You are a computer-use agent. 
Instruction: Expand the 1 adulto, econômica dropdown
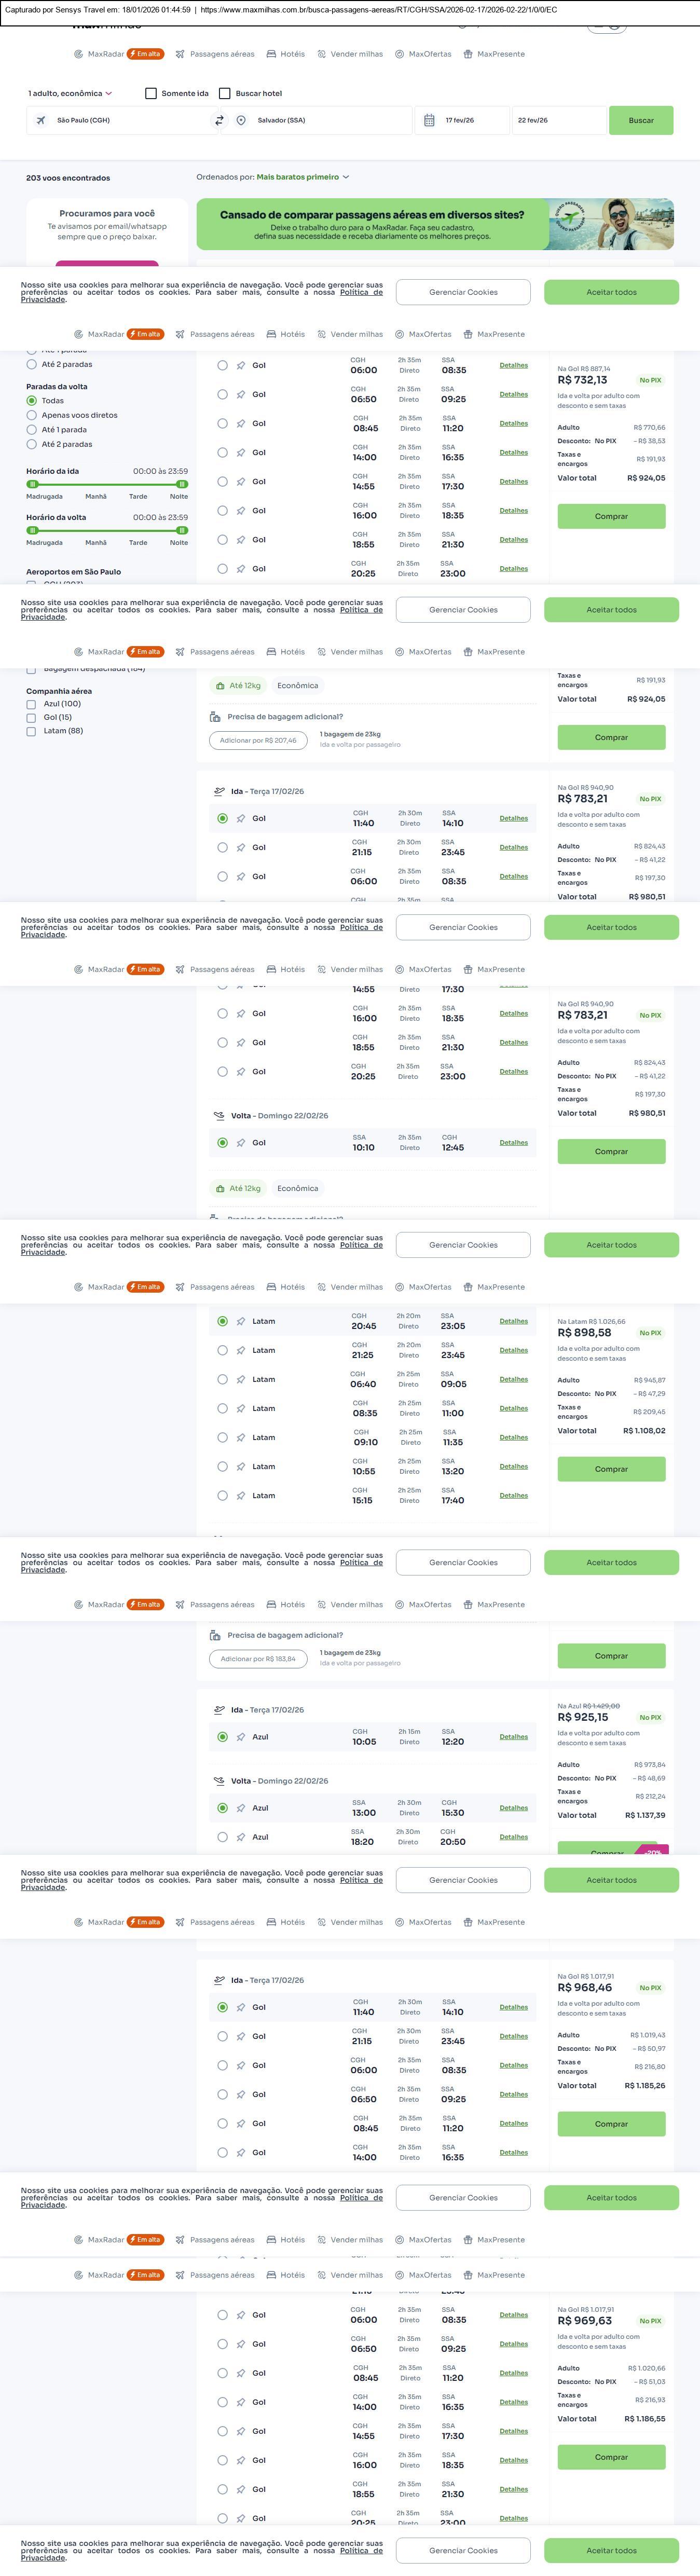point(70,94)
